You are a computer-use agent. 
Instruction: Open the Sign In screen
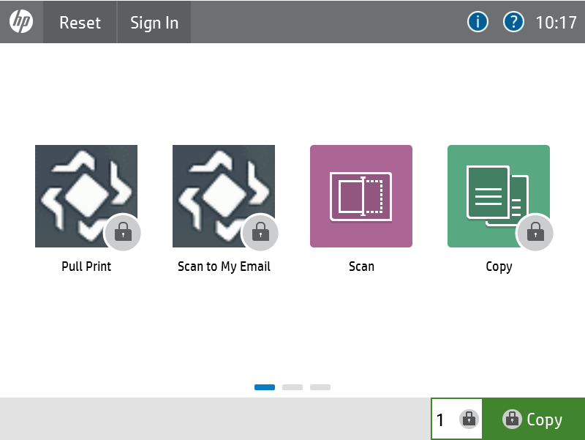coord(154,23)
